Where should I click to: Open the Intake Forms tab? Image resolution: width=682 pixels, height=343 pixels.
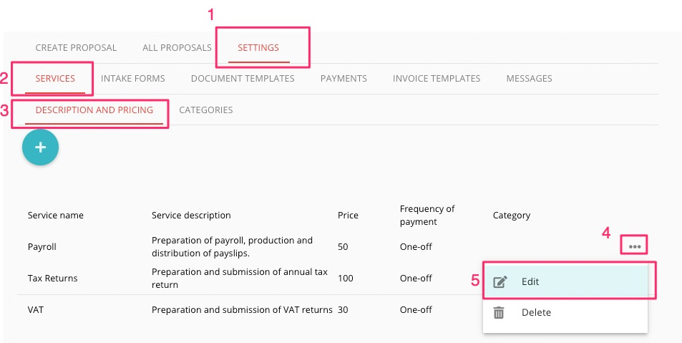tap(133, 79)
